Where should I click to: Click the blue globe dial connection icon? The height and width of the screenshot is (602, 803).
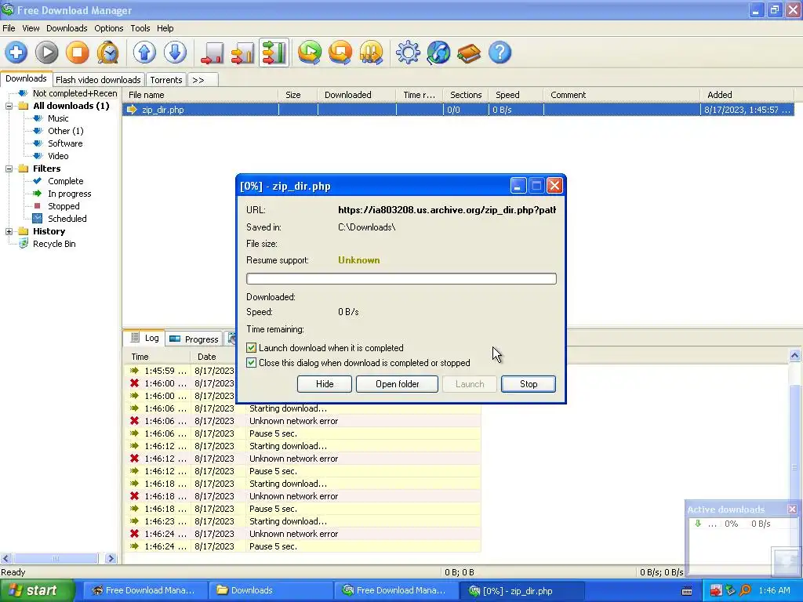[x=438, y=53]
